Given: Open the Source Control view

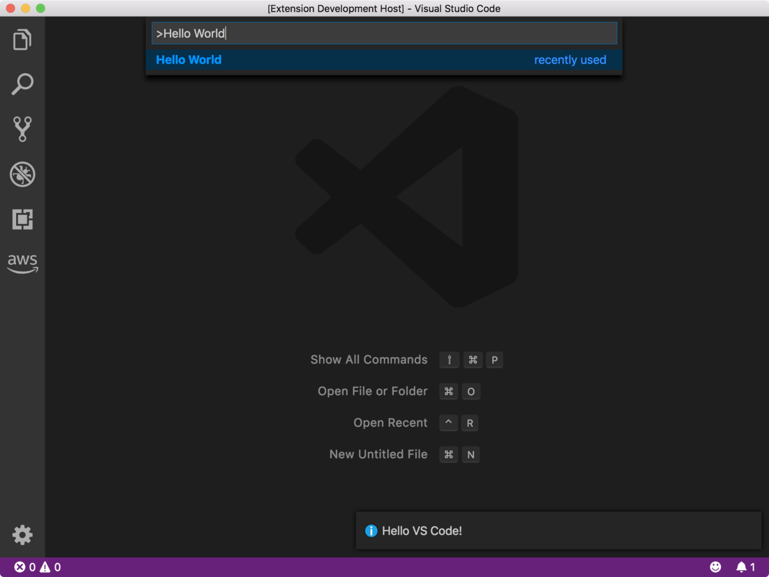Looking at the screenshot, I should pos(22,129).
